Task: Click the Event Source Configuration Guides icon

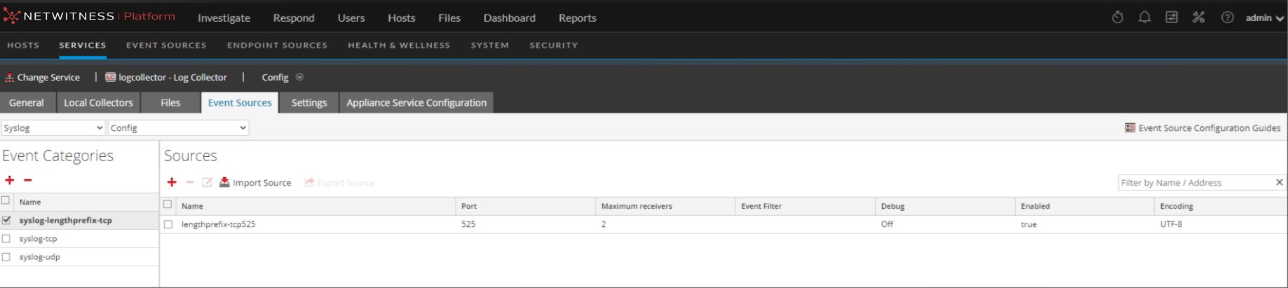Action: point(1130,128)
